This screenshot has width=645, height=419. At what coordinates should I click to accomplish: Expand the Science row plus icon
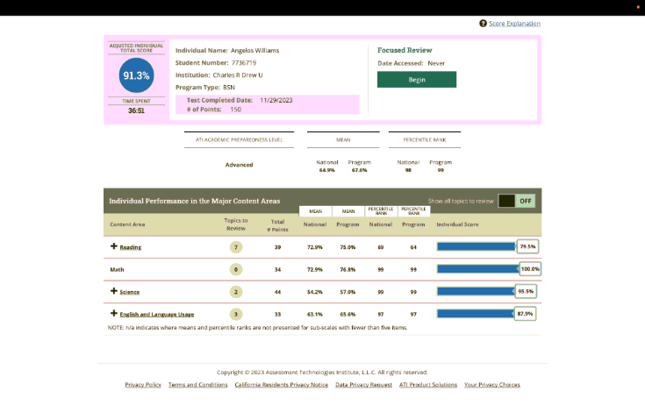[114, 291]
